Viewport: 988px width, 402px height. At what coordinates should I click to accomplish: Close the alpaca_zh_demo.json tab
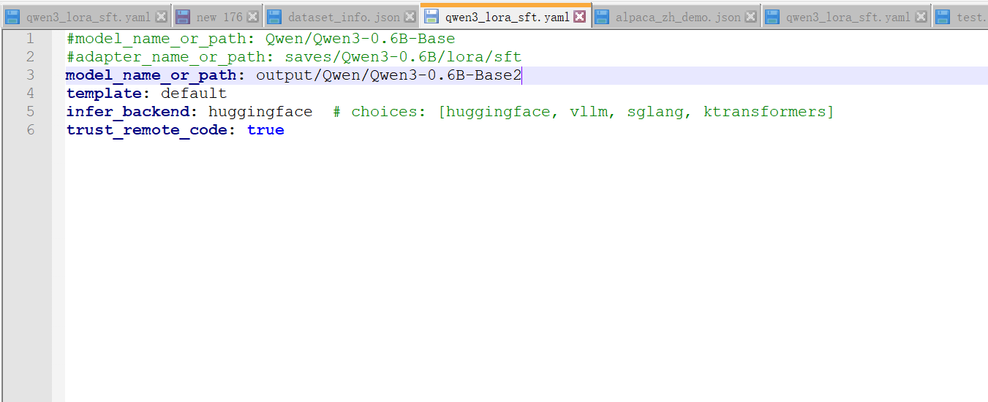(x=750, y=17)
